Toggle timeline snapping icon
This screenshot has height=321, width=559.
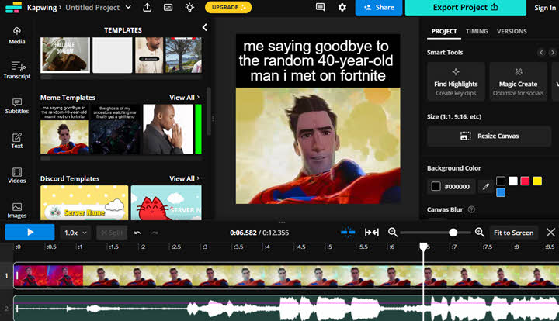[349, 232]
